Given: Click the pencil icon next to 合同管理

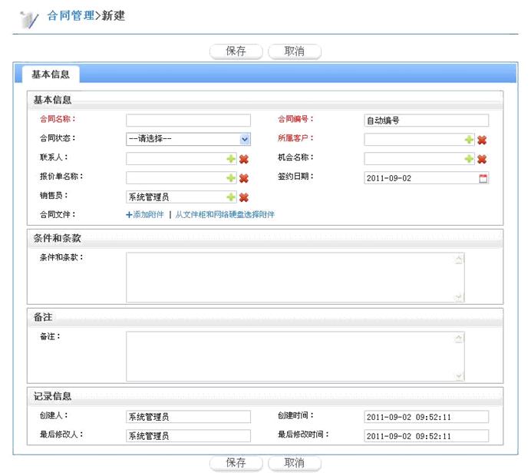Looking at the screenshot, I should [29, 20].
